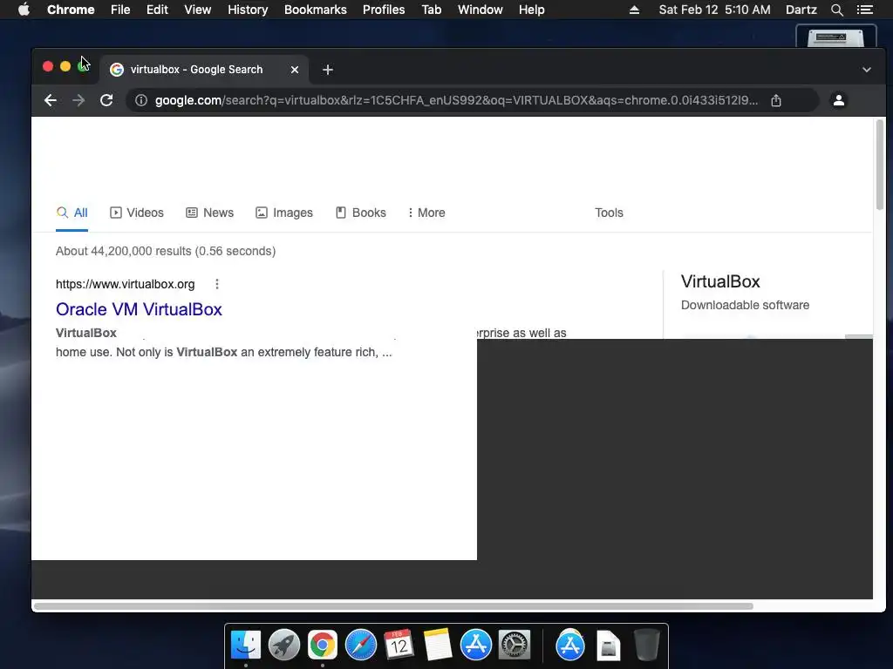The height and width of the screenshot is (669, 893).
Task: Switch to the Images results tab
Action: point(284,213)
